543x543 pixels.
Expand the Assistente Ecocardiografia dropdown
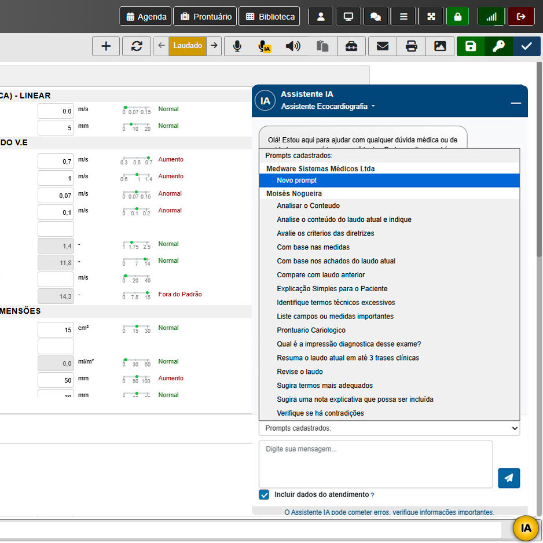pyautogui.click(x=328, y=107)
